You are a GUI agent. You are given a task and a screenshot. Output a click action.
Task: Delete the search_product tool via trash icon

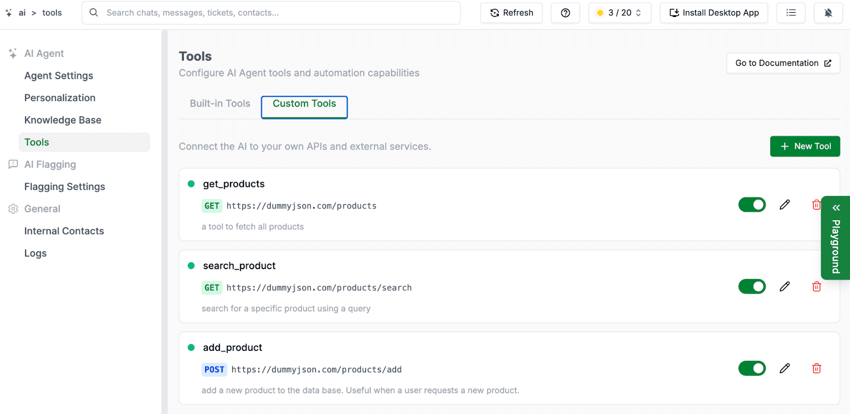(817, 287)
